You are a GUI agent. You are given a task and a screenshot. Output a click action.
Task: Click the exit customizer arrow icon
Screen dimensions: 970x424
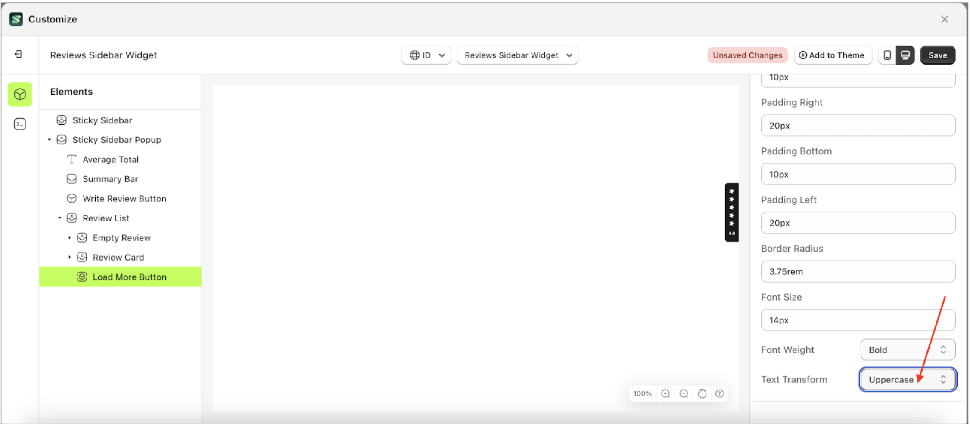click(18, 55)
